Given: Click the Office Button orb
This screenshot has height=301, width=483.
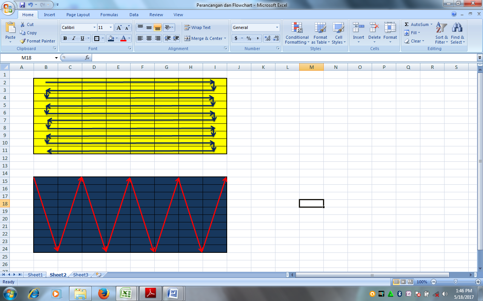Looking at the screenshot, I should (8, 8).
